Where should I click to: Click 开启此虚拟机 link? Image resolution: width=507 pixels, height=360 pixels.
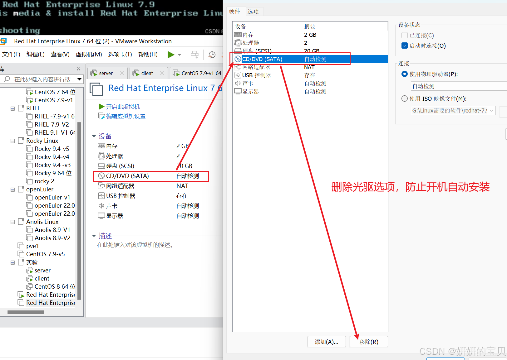click(x=123, y=107)
